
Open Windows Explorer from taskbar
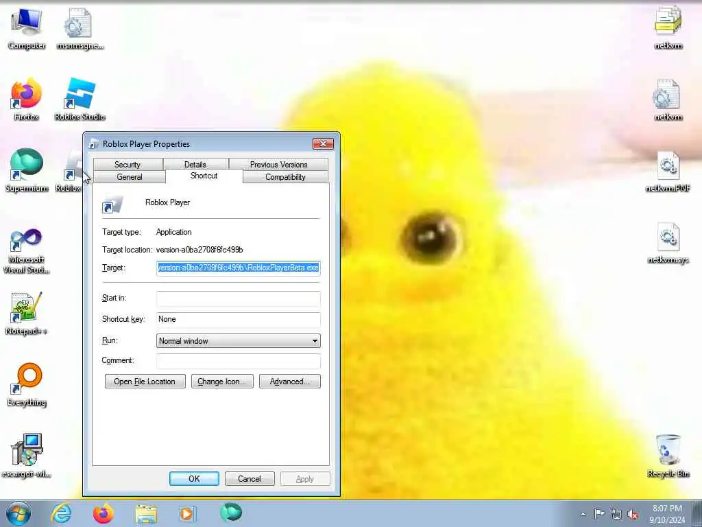[146, 514]
